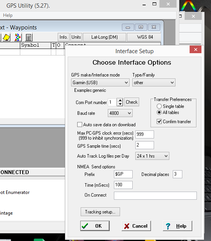
Task: Confirm settings with the OK button
Action: click(x=95, y=226)
